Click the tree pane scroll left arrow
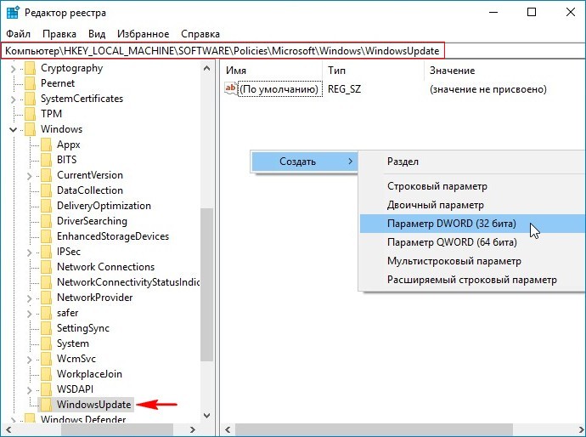 (x=8, y=429)
